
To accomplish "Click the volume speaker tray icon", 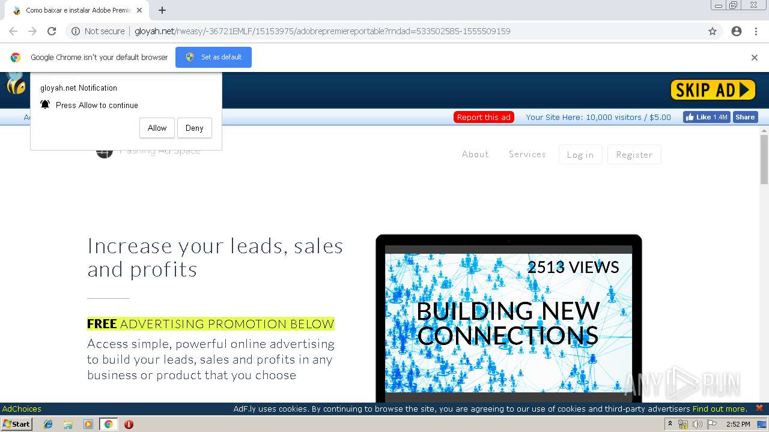I will [x=697, y=424].
